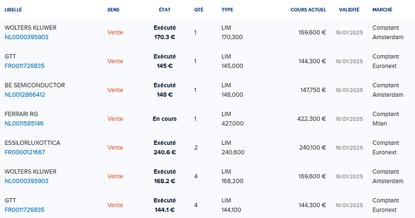This screenshot has height=218, width=415.
Task: Select the Ferrari RG 'En cours' status
Action: pyautogui.click(x=165, y=119)
